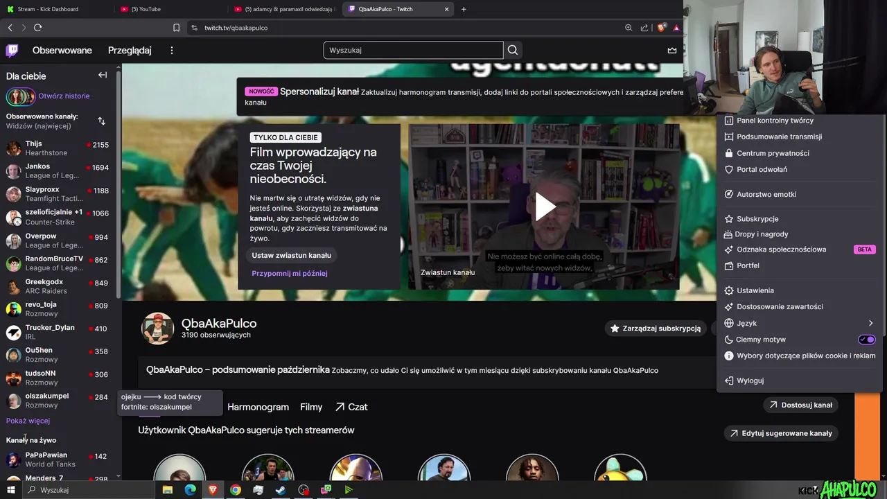Viewport: 887px width, 499px height.
Task: Click Zarządzaj subskrypcją button
Action: point(655,329)
